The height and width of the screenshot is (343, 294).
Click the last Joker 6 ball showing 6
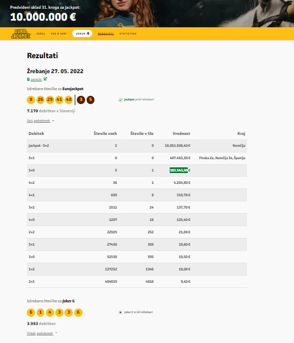point(78,313)
